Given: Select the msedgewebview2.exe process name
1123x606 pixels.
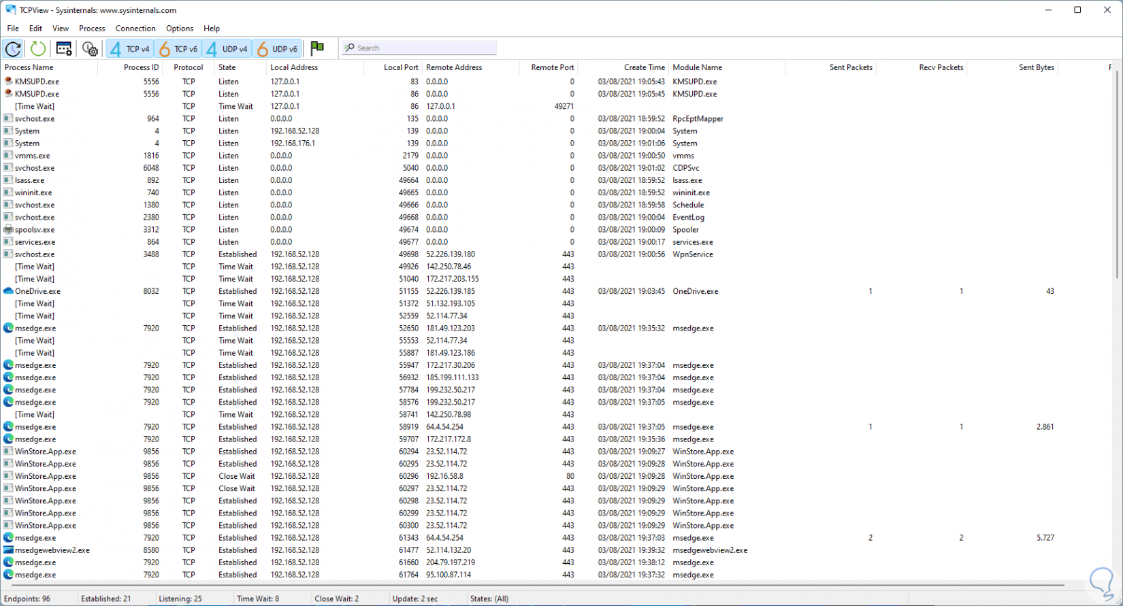Looking at the screenshot, I should pos(52,550).
